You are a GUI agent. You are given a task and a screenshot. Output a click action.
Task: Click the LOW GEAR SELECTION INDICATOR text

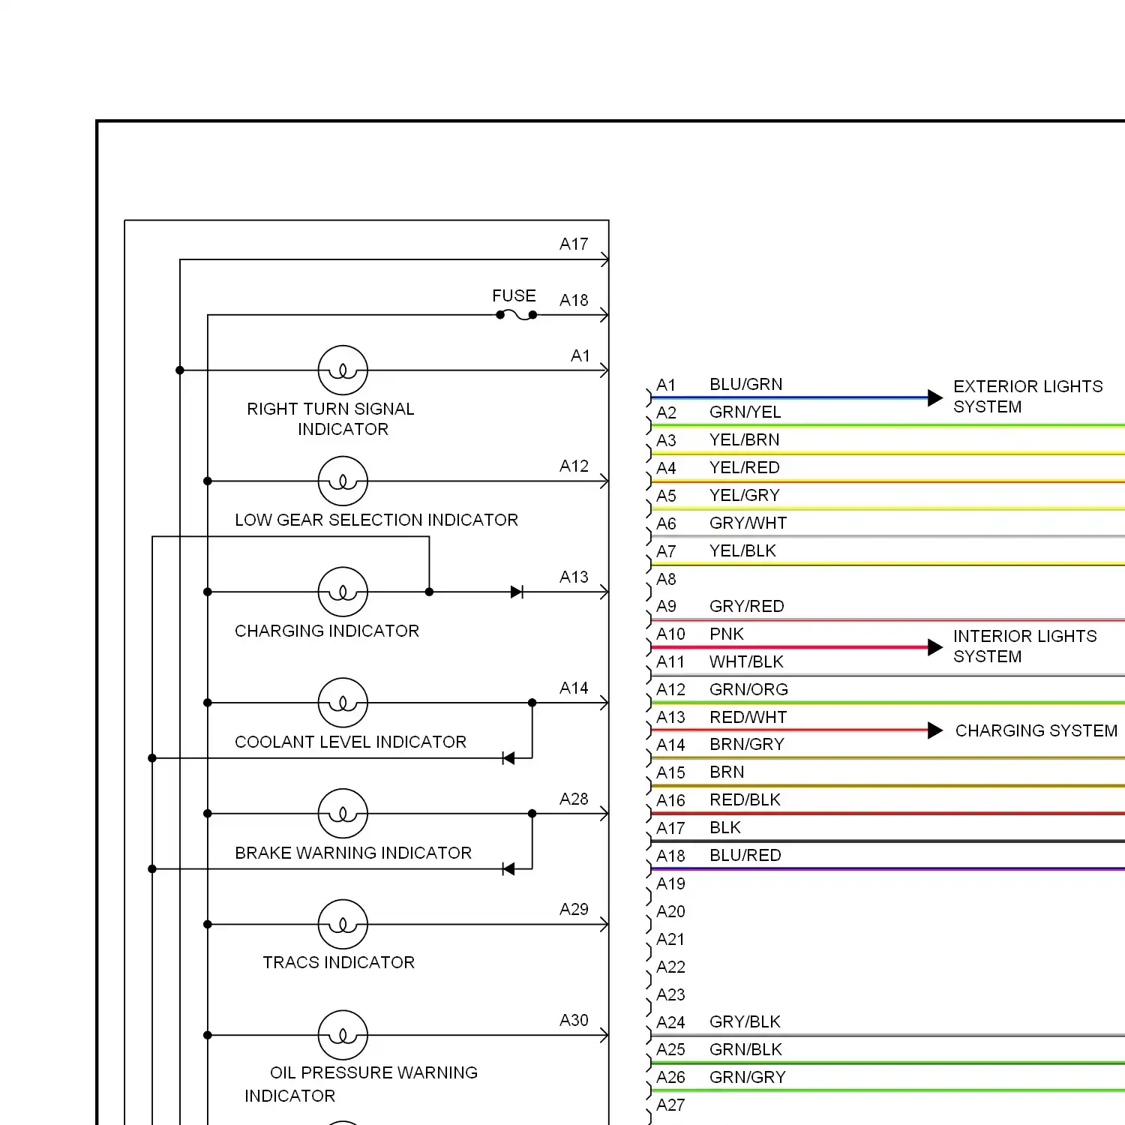click(376, 520)
